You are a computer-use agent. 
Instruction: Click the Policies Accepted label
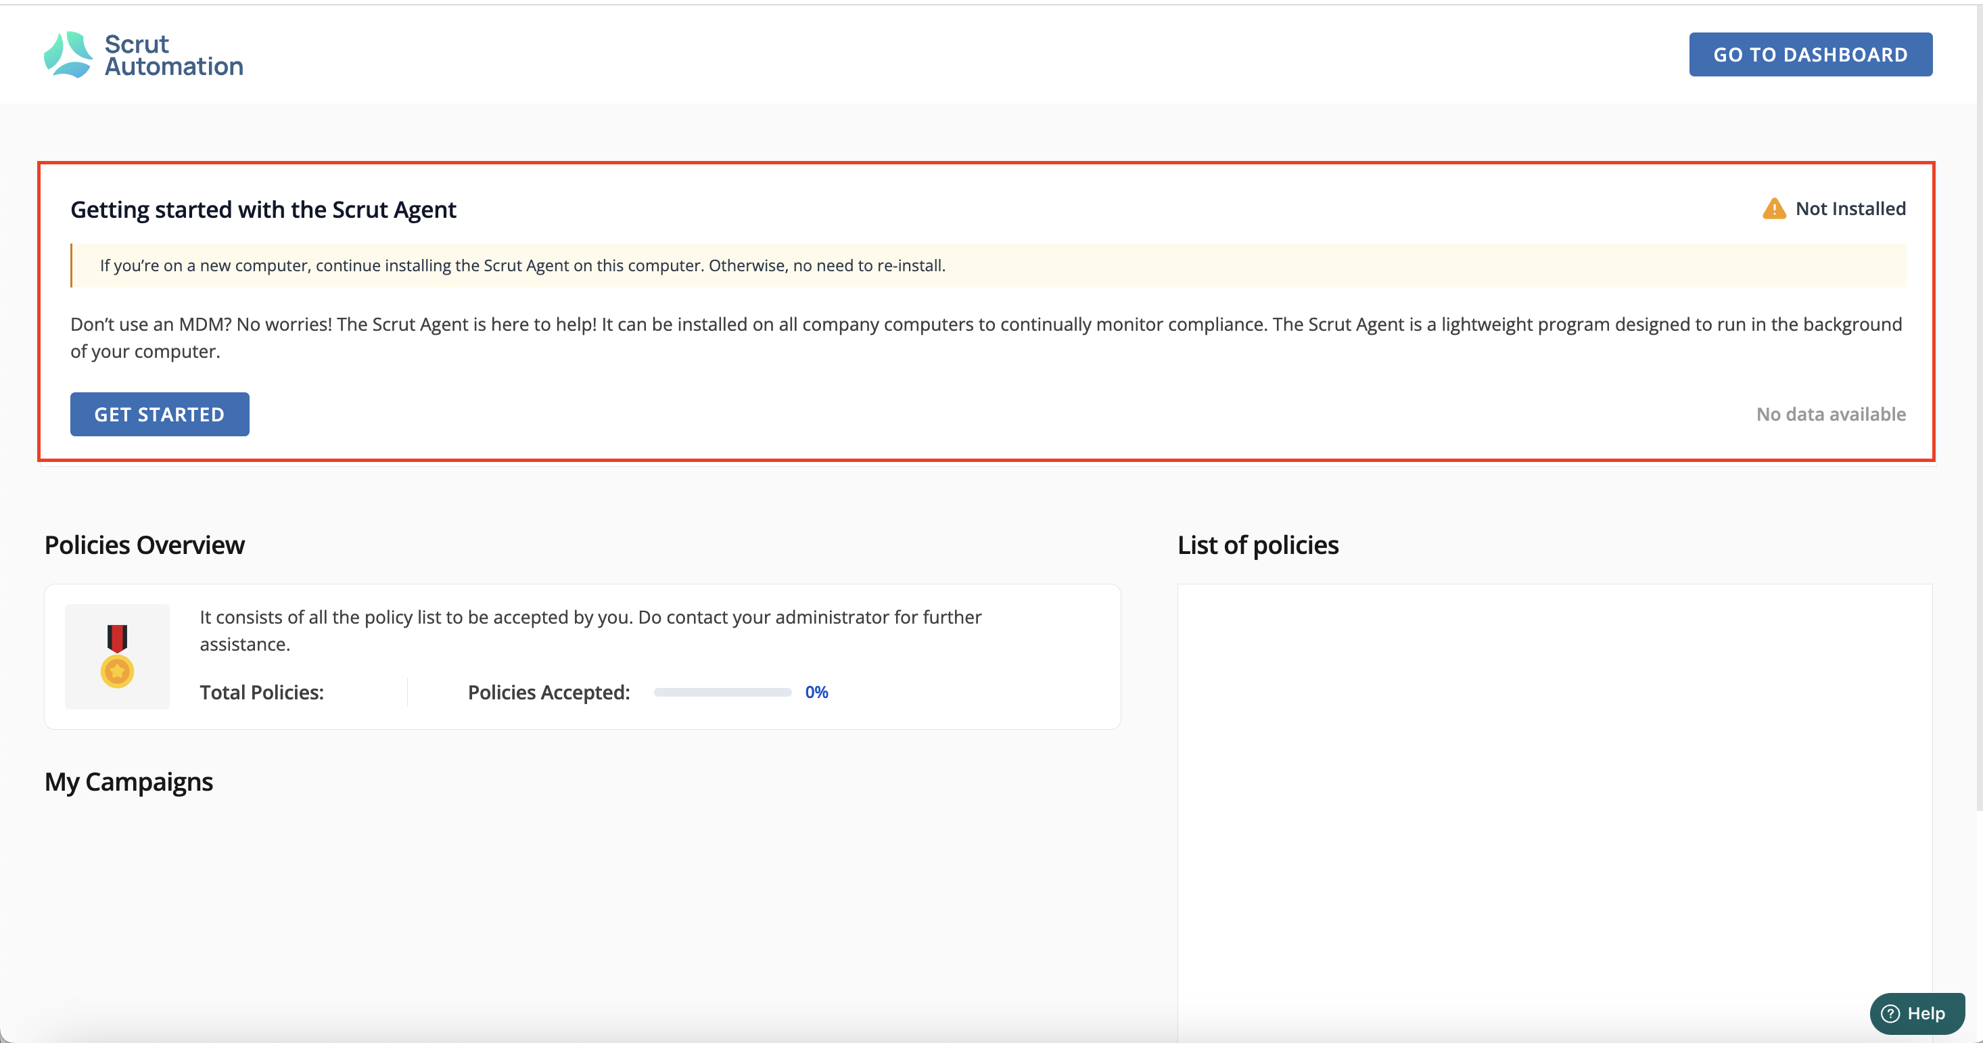(549, 692)
